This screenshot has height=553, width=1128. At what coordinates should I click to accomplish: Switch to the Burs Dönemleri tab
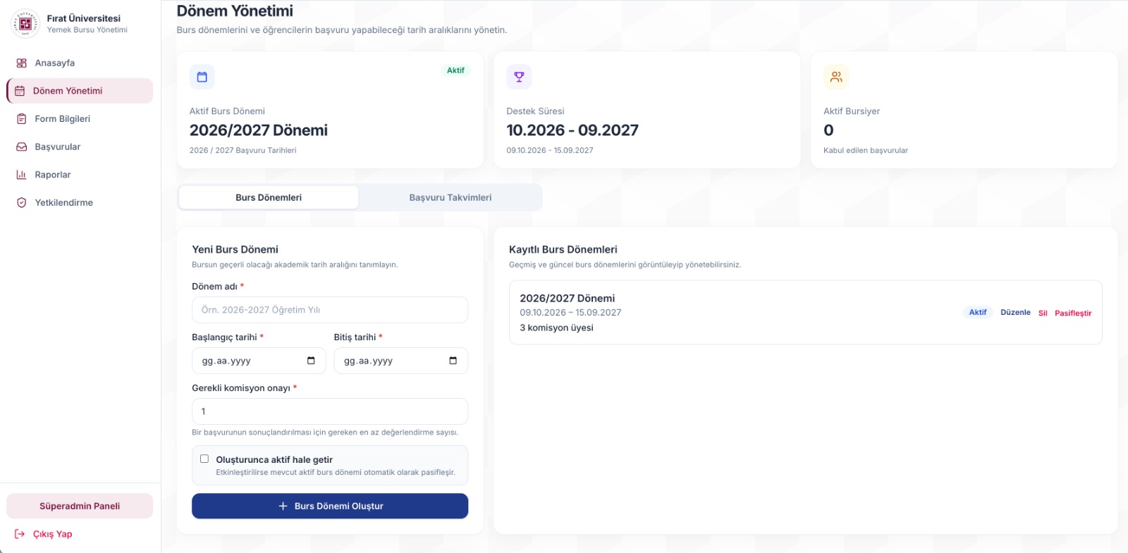coord(269,198)
